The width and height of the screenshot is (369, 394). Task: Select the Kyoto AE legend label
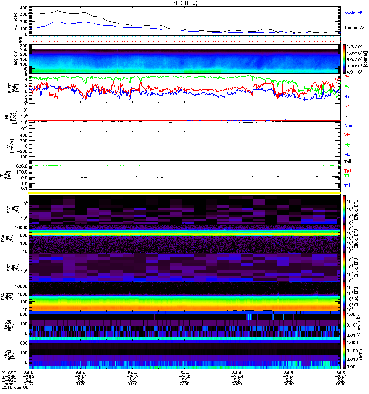(353, 13)
